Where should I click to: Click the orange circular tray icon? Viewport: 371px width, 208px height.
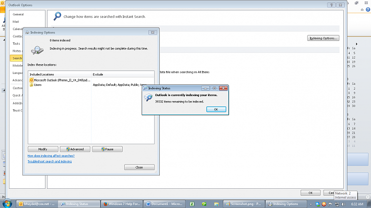click(x=324, y=204)
